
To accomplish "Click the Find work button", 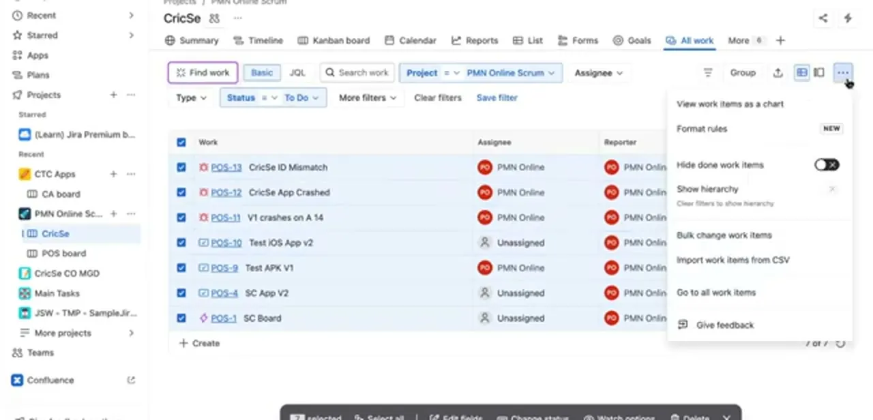I will (x=203, y=73).
